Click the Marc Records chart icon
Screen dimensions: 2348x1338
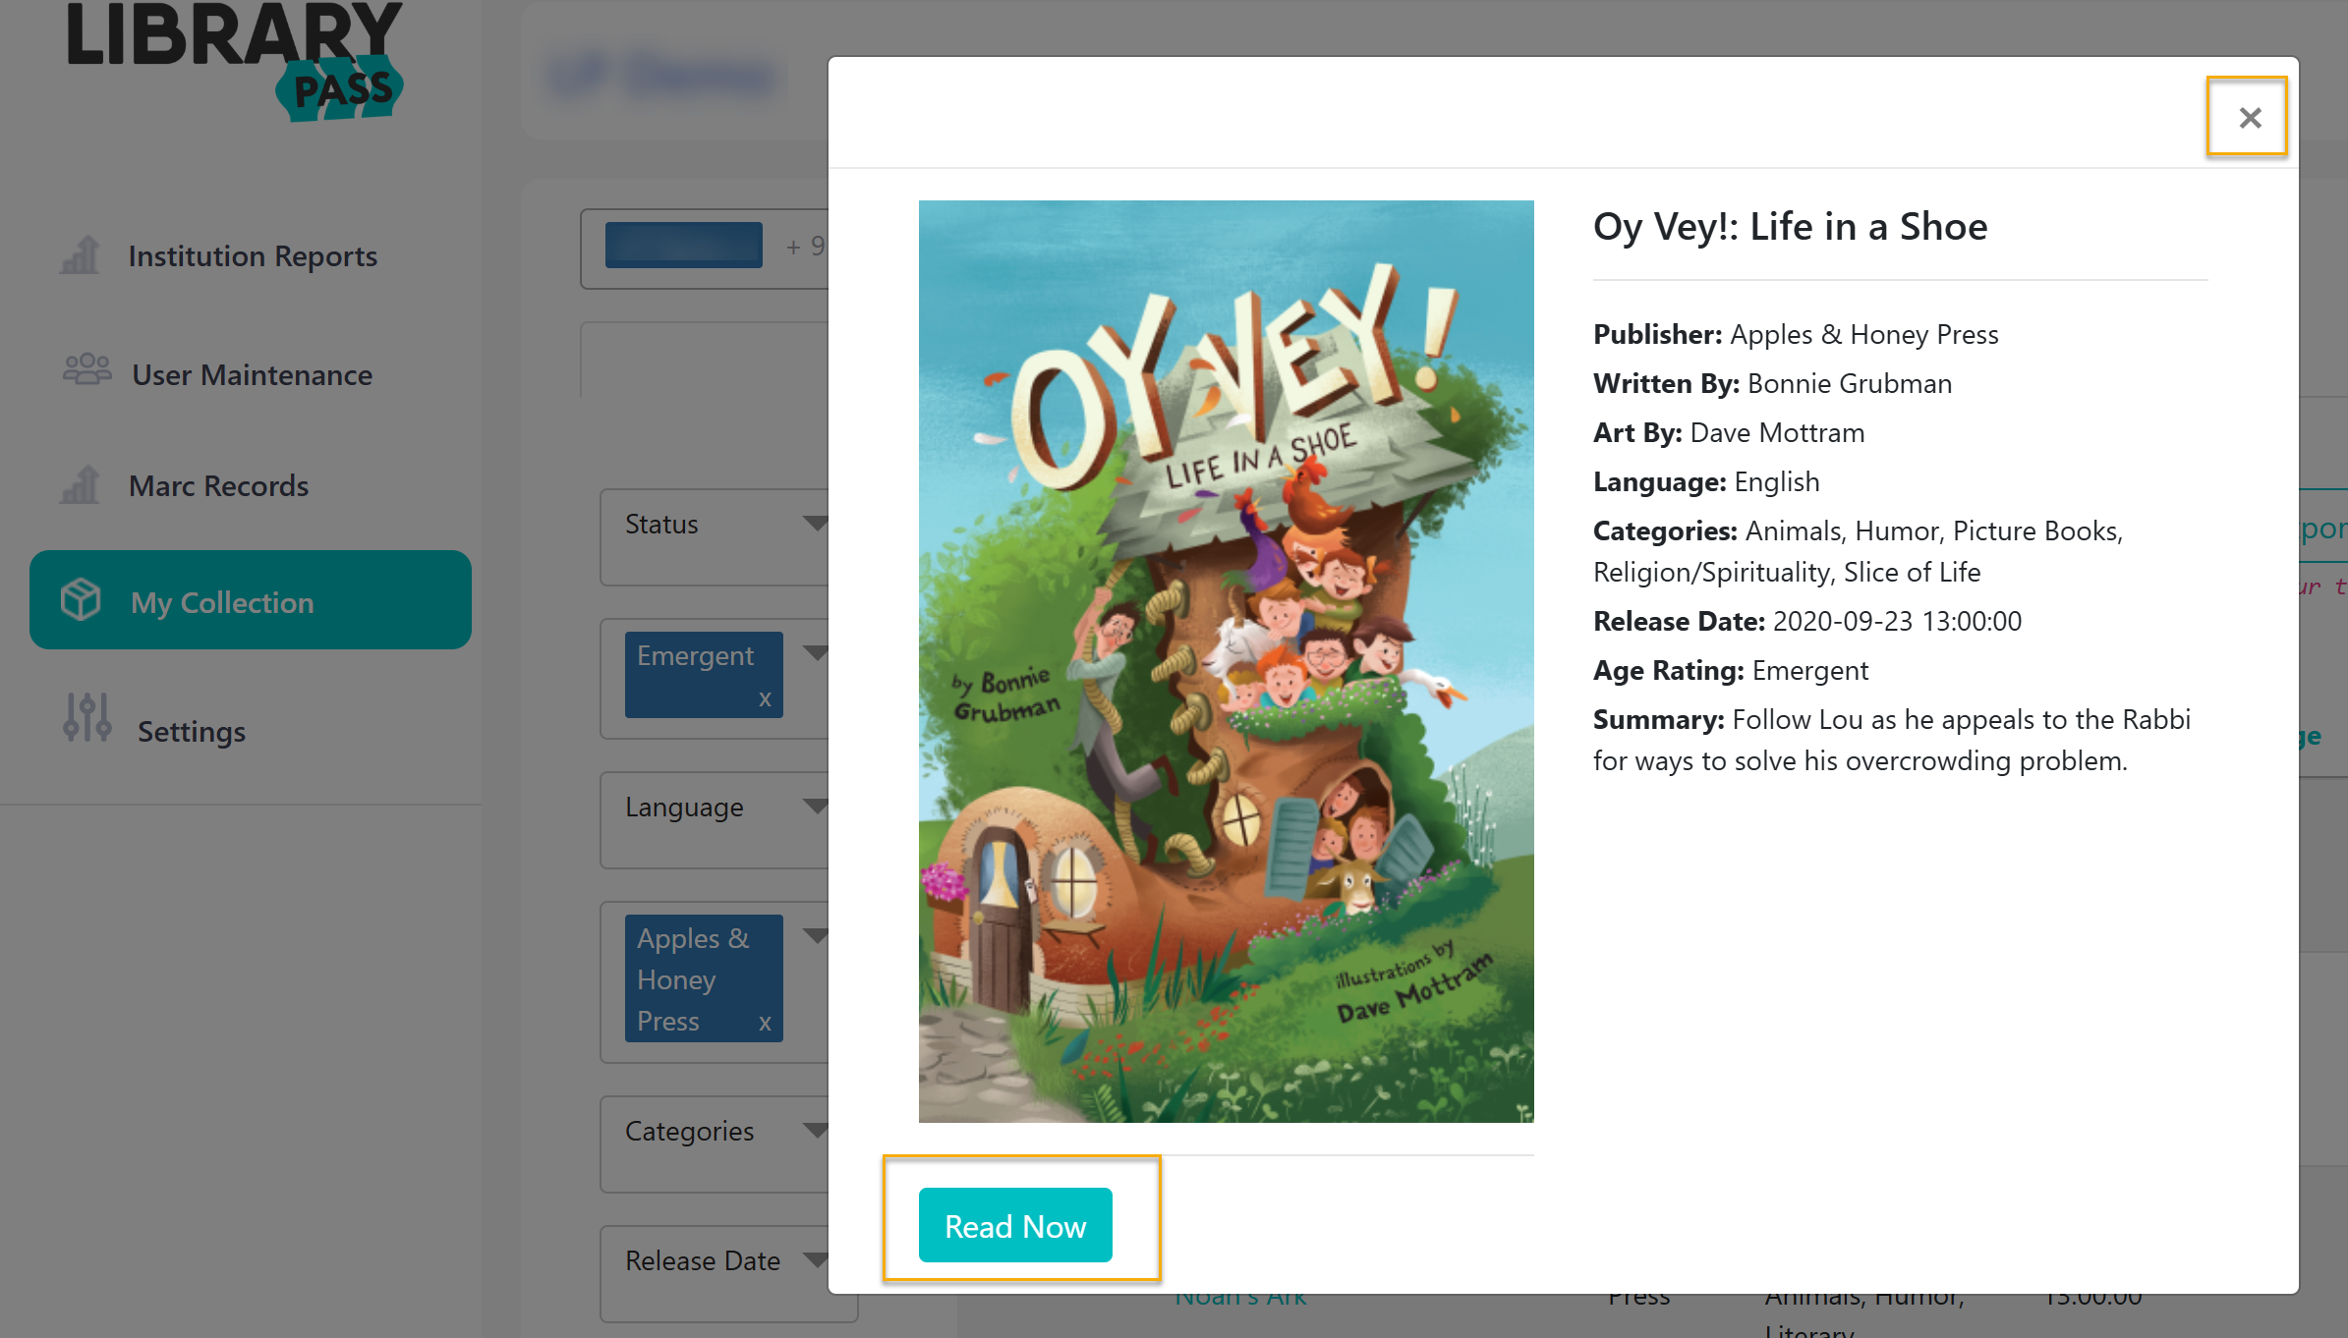(81, 484)
